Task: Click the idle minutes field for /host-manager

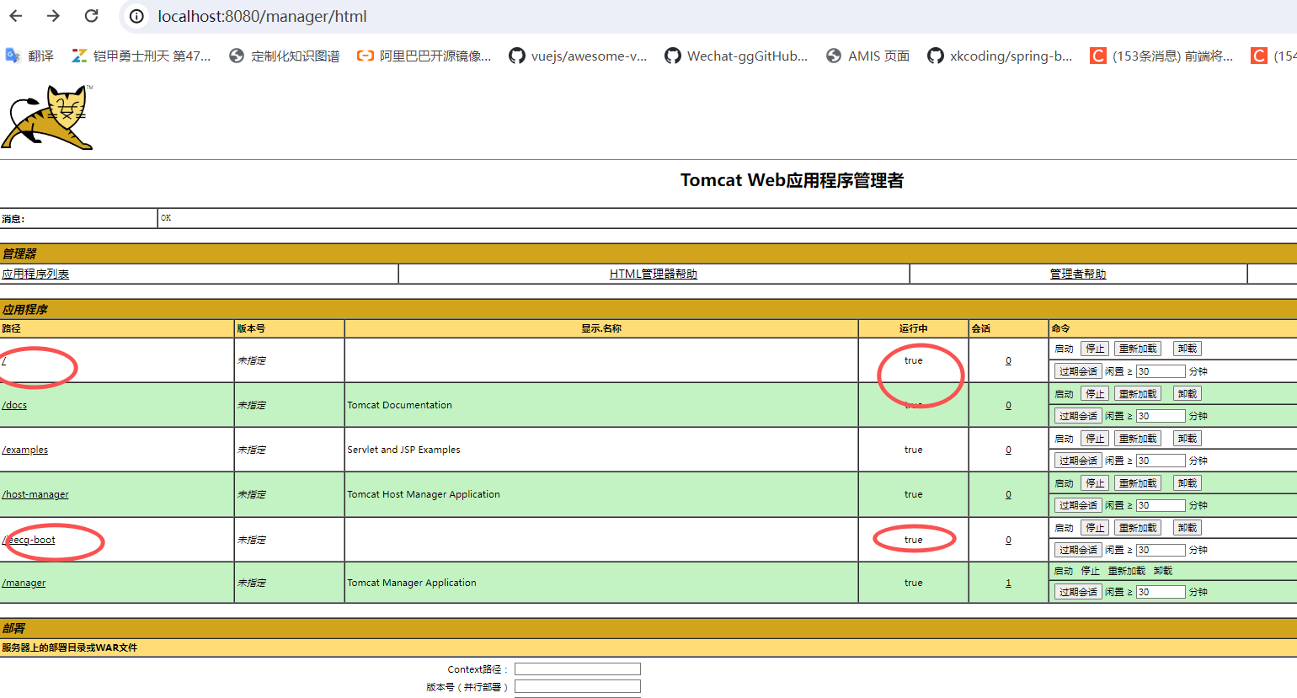Action: point(1161,505)
